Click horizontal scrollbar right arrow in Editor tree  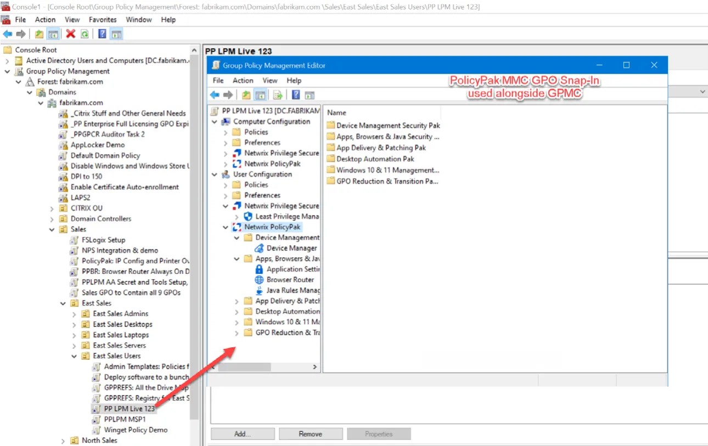pos(315,367)
